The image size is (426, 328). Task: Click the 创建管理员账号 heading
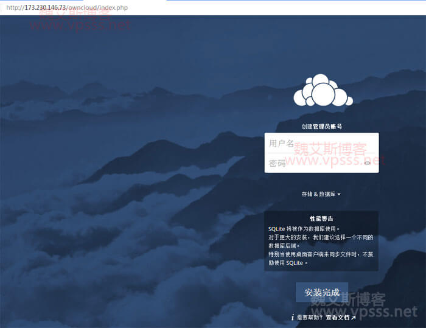pyautogui.click(x=321, y=127)
